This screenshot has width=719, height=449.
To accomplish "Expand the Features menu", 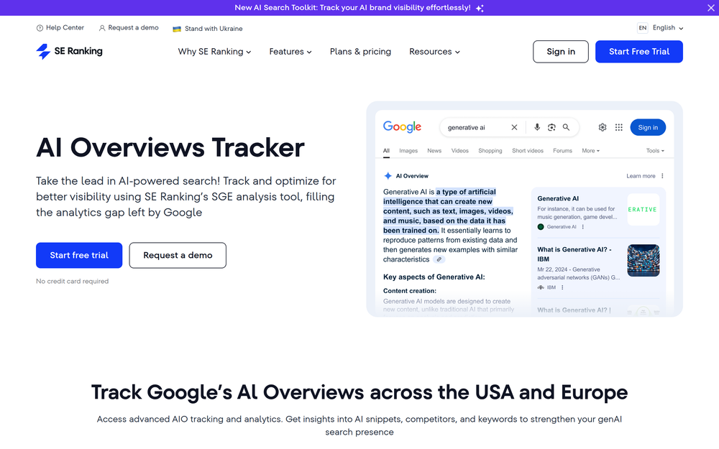I will 290,52.
